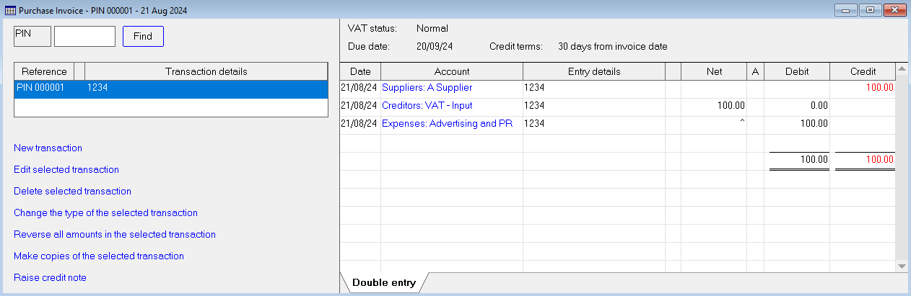Click Make copies of the selected transaction
Image resolution: width=911 pixels, height=296 pixels.
pyautogui.click(x=99, y=256)
